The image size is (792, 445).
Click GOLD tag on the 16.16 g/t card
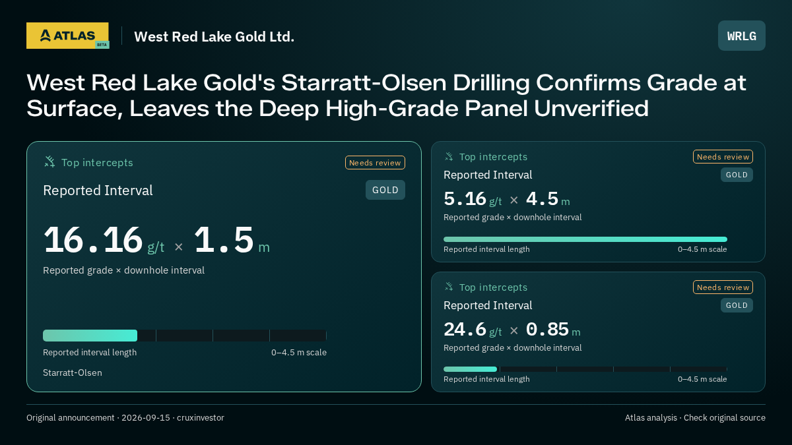pos(385,190)
